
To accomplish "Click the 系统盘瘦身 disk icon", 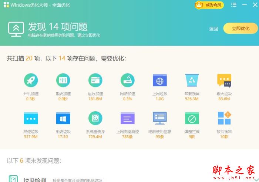I will click(x=95, y=118).
